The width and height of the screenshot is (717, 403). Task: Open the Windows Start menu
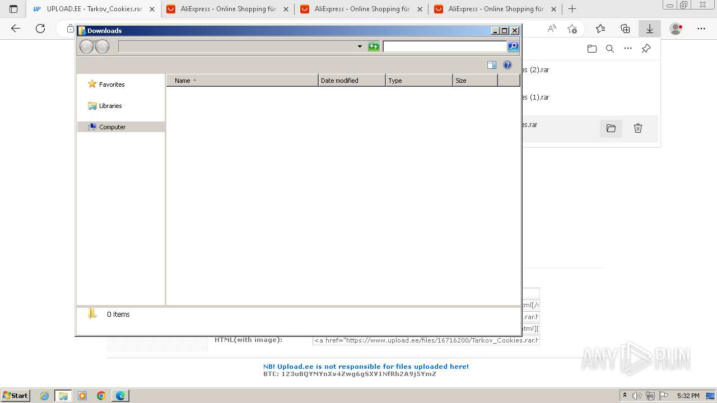(16, 396)
